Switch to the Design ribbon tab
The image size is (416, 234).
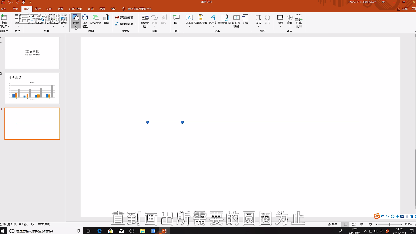click(x=38, y=9)
